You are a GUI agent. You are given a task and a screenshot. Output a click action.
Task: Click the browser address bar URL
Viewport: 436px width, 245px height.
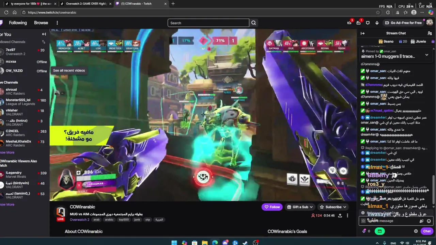click(52, 12)
